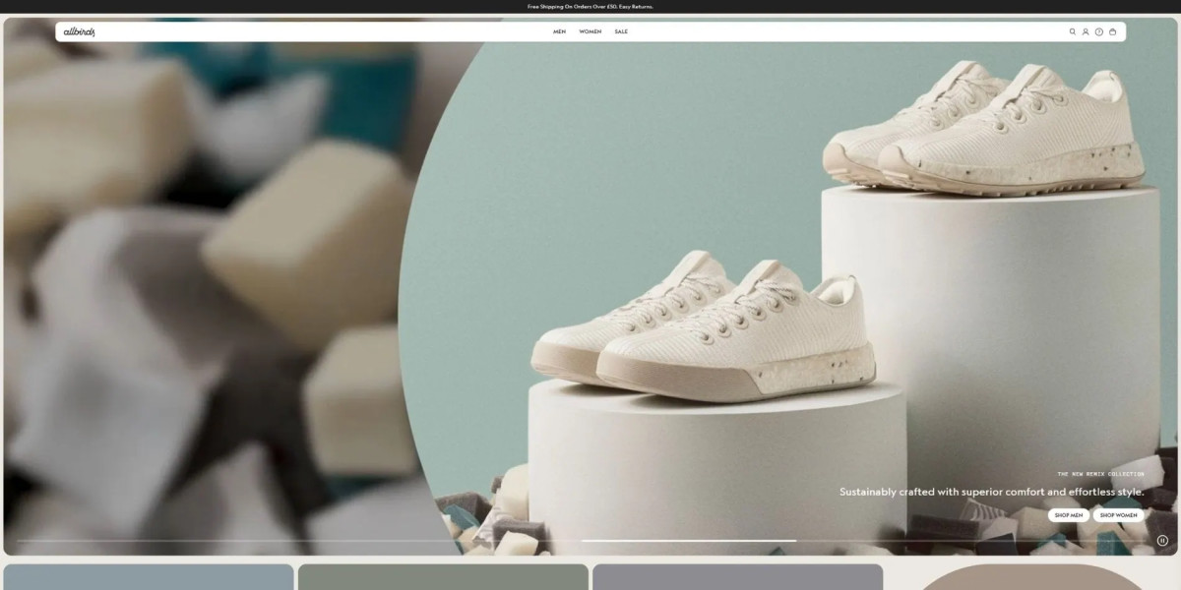Go to allbirds logo homepage
This screenshot has width=1181, height=590.
point(79,31)
